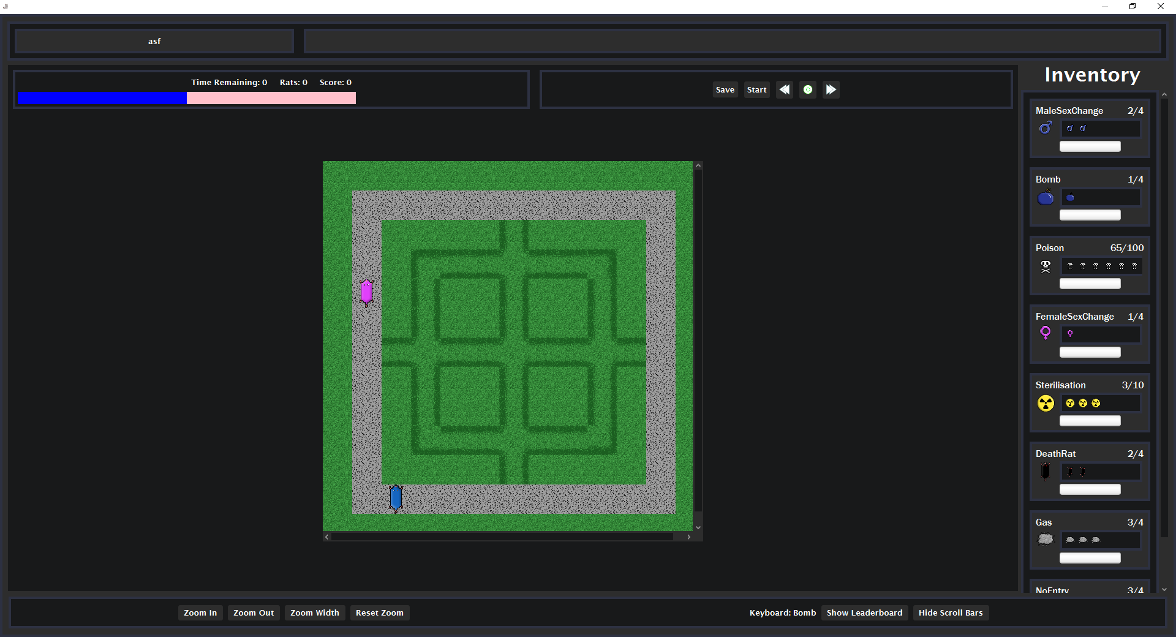Click the Sterilisation count '3/10'

[x=1133, y=385]
